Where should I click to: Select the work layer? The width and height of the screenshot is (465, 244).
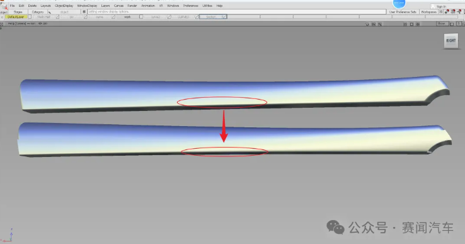127,17
